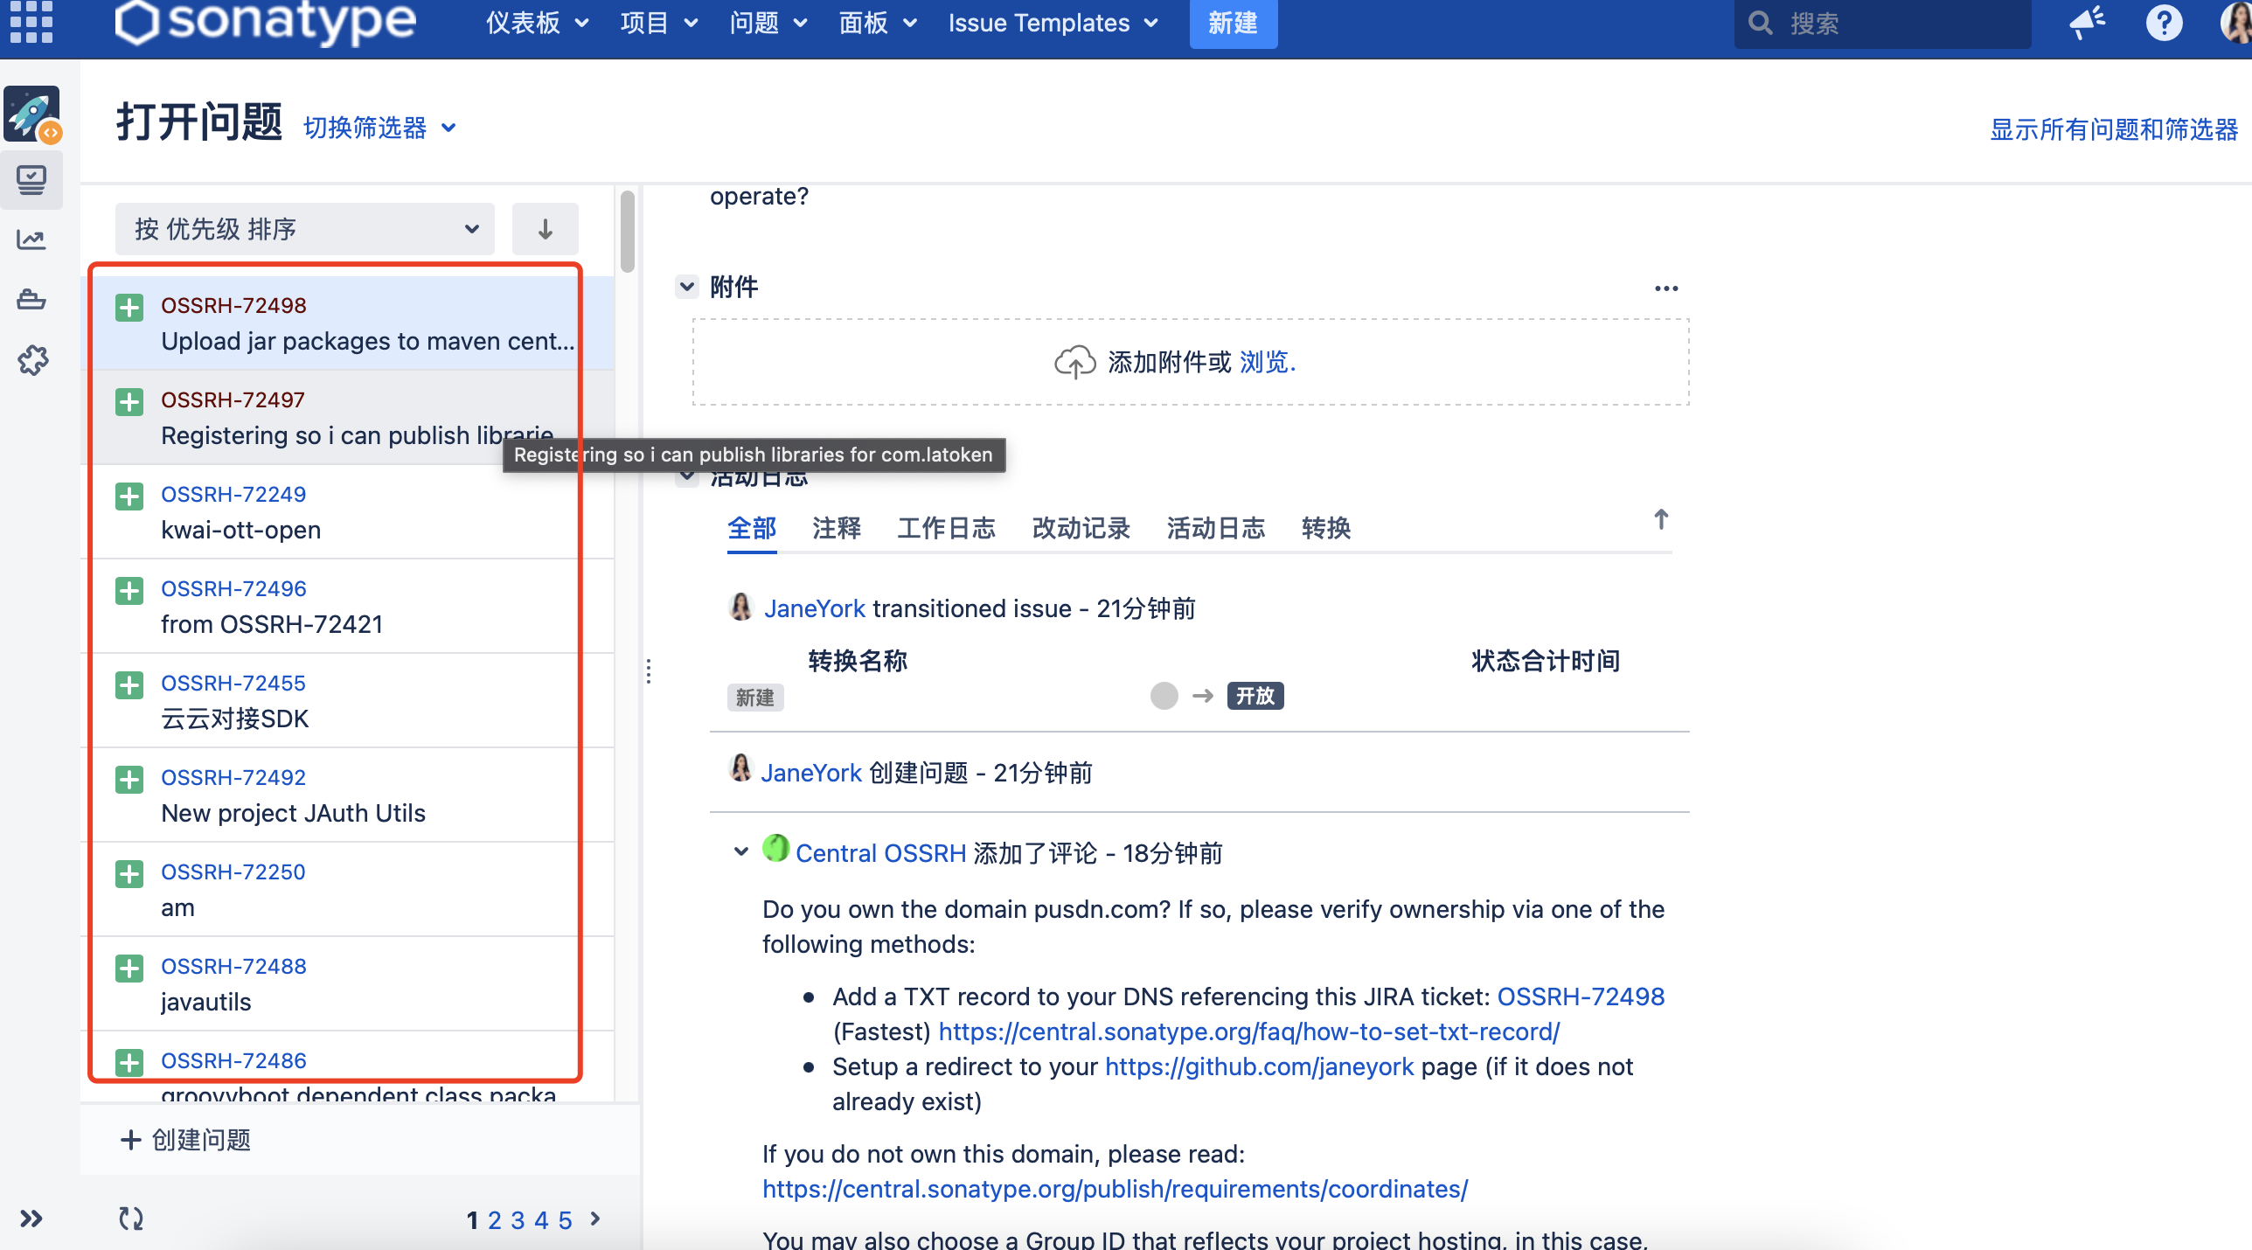Screen dimensions: 2252x1250
Task: Click the feedback megaphone icon
Action: 2088,23
